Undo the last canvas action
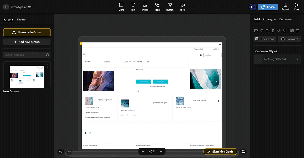 (61, 152)
